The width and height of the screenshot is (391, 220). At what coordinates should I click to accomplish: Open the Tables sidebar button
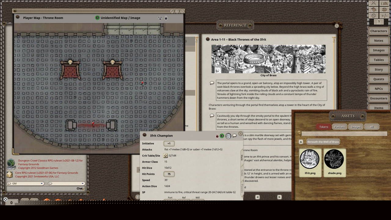(378, 60)
